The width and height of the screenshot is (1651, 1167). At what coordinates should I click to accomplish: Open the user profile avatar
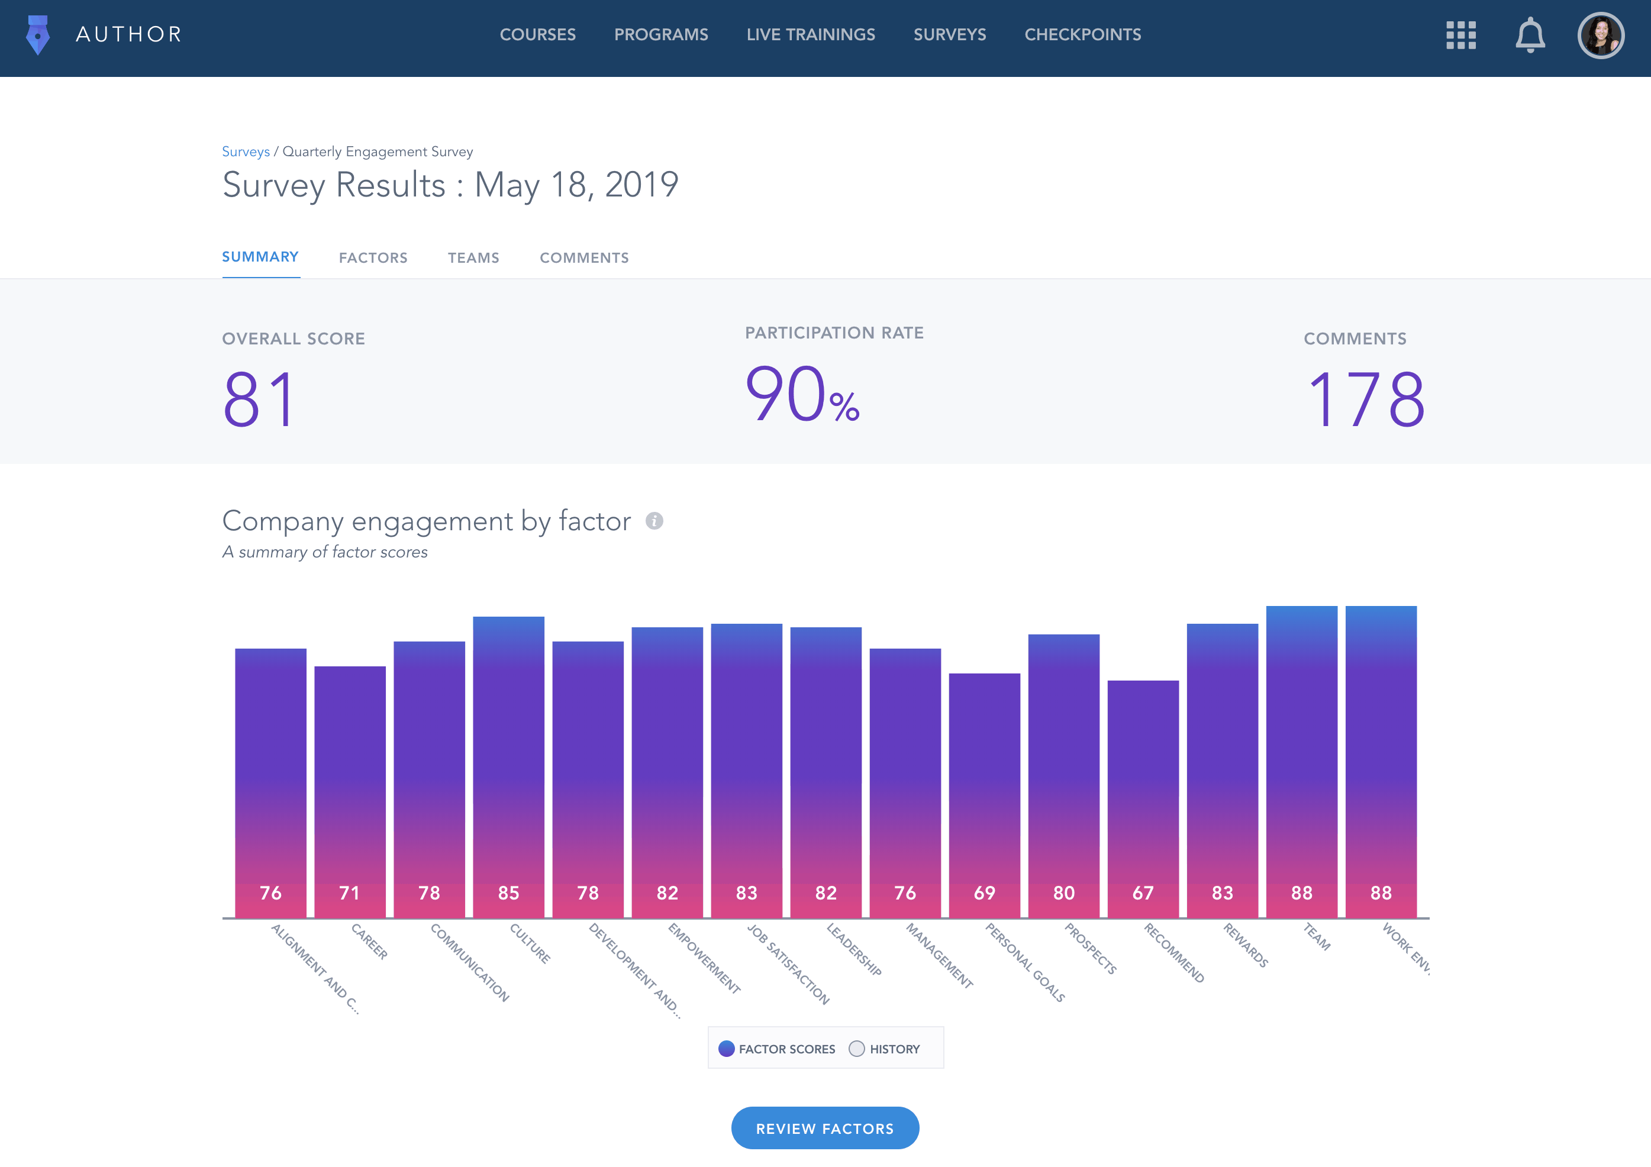pyautogui.click(x=1600, y=34)
